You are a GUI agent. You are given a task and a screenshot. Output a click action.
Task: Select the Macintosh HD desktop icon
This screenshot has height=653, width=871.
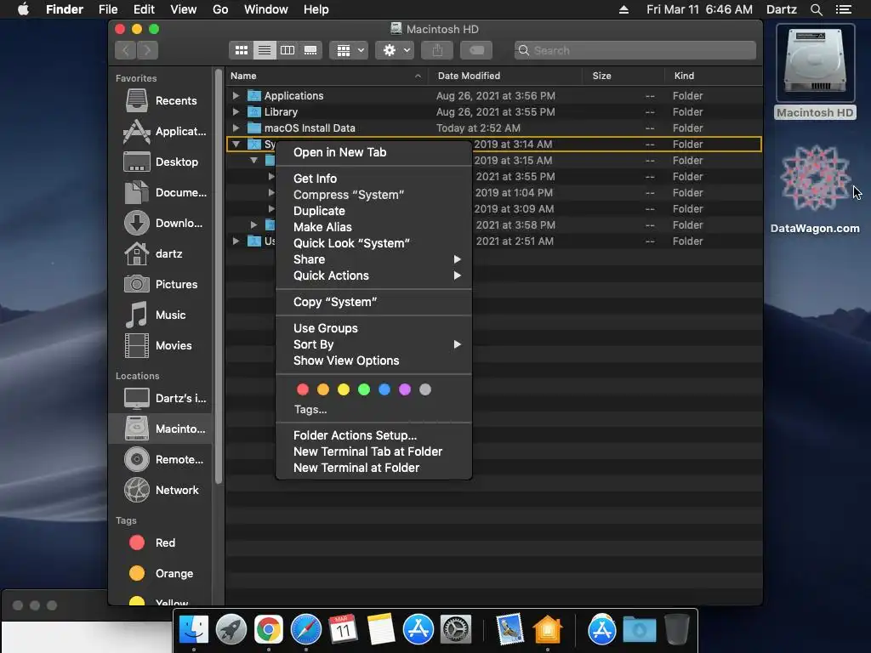click(x=815, y=71)
